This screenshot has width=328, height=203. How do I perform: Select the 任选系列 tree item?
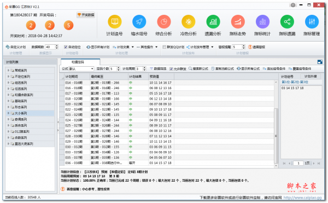tap(30, 89)
